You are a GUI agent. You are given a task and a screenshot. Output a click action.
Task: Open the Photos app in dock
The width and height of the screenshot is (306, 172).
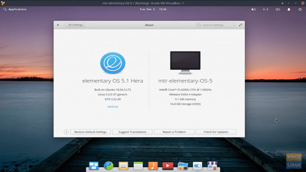183,166
